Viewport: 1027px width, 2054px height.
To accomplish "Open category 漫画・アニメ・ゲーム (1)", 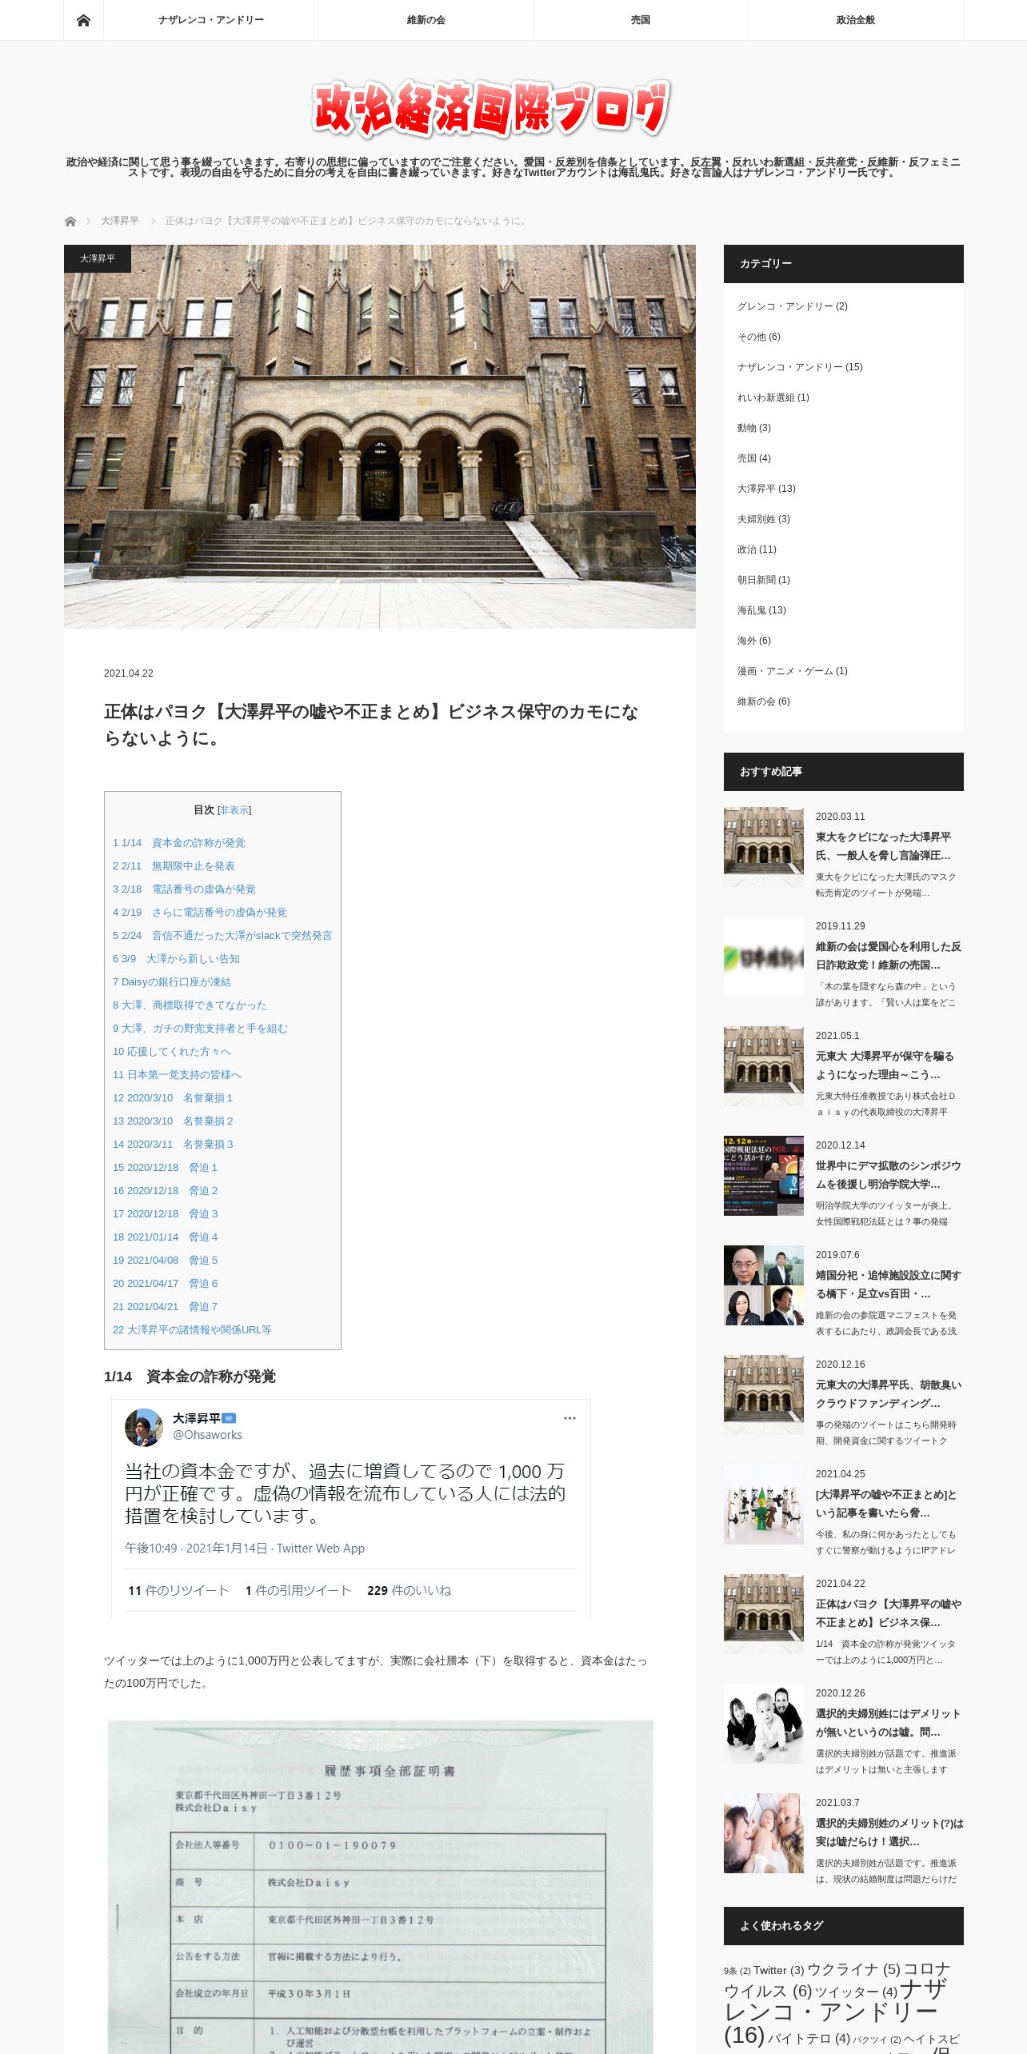I will [793, 671].
